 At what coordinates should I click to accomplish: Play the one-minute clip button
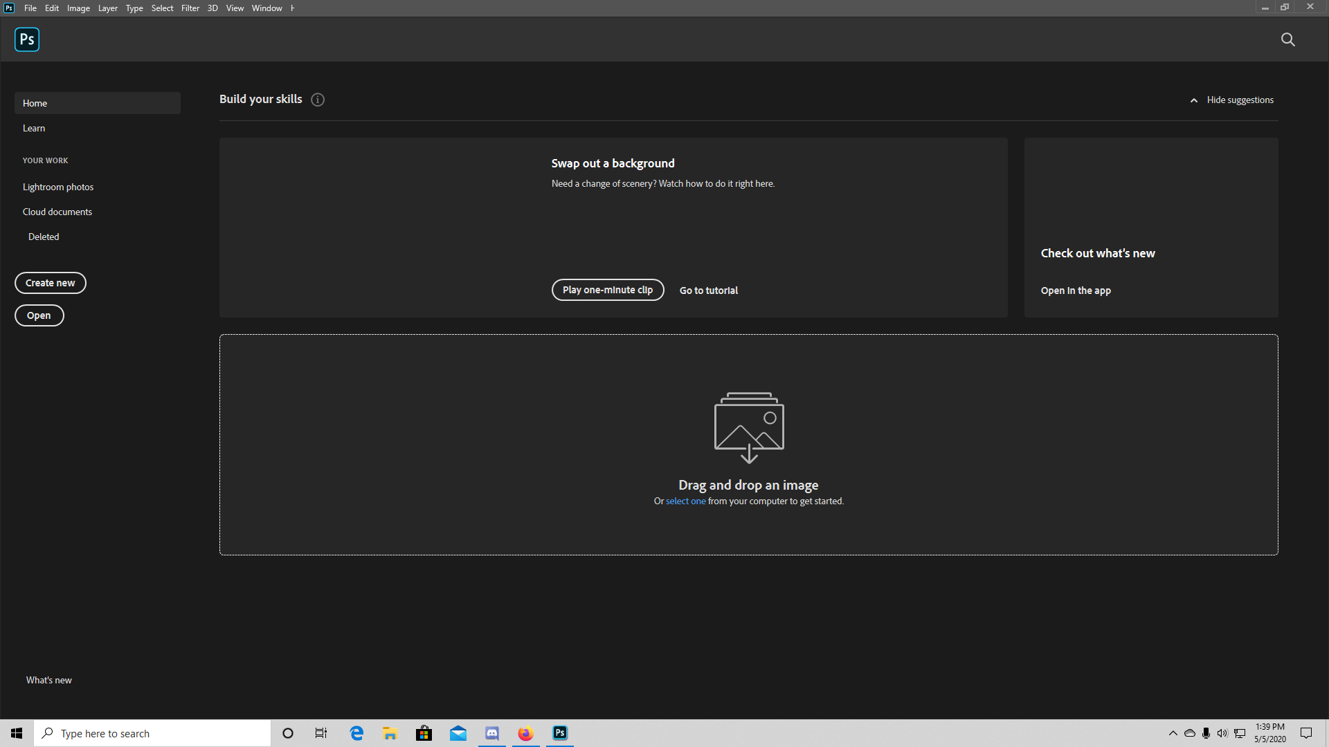(607, 290)
